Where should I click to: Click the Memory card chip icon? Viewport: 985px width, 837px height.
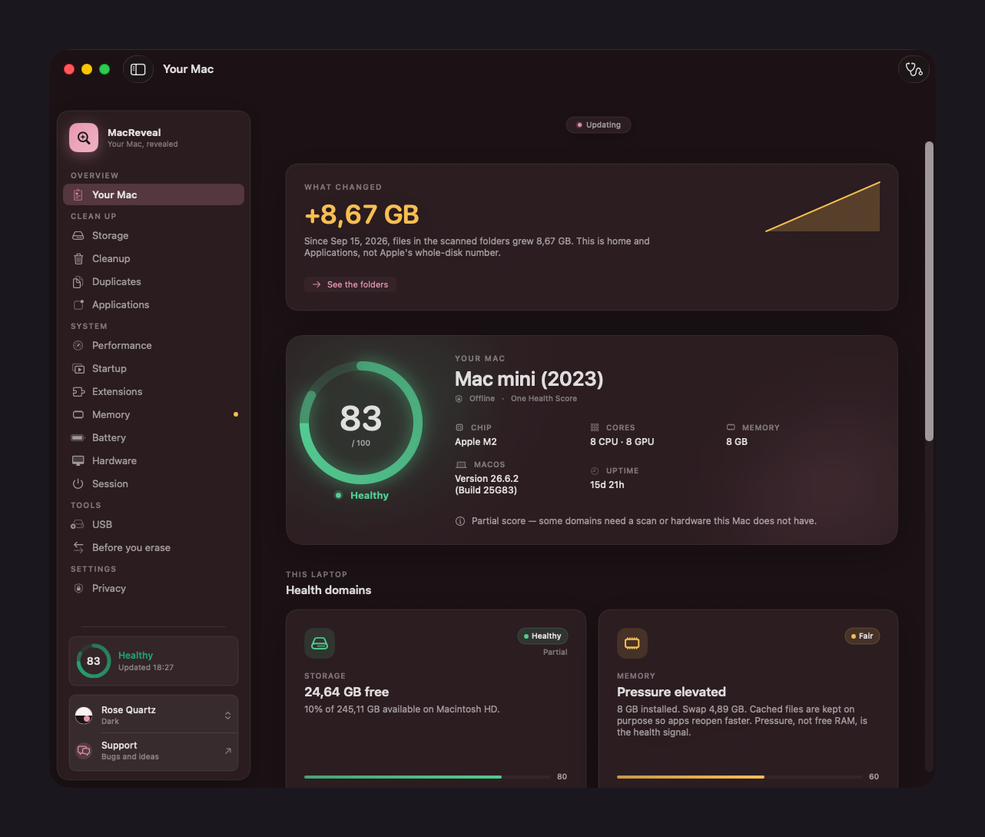pyautogui.click(x=632, y=643)
